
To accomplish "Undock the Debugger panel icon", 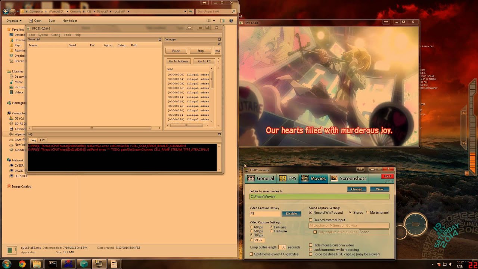I will click(x=220, y=40).
